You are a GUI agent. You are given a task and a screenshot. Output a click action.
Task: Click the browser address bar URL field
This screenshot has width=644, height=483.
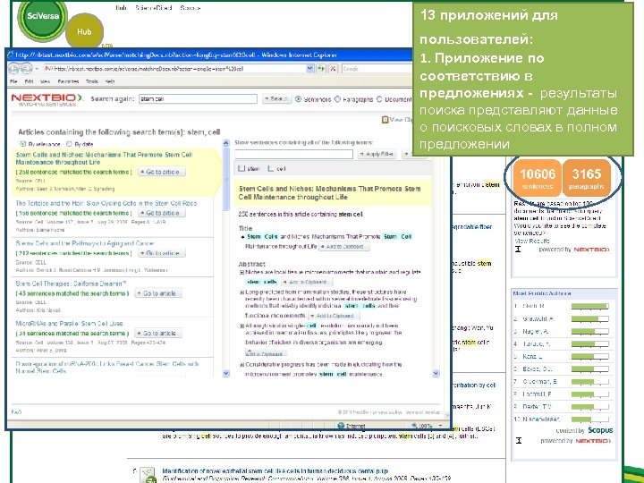coord(175,69)
